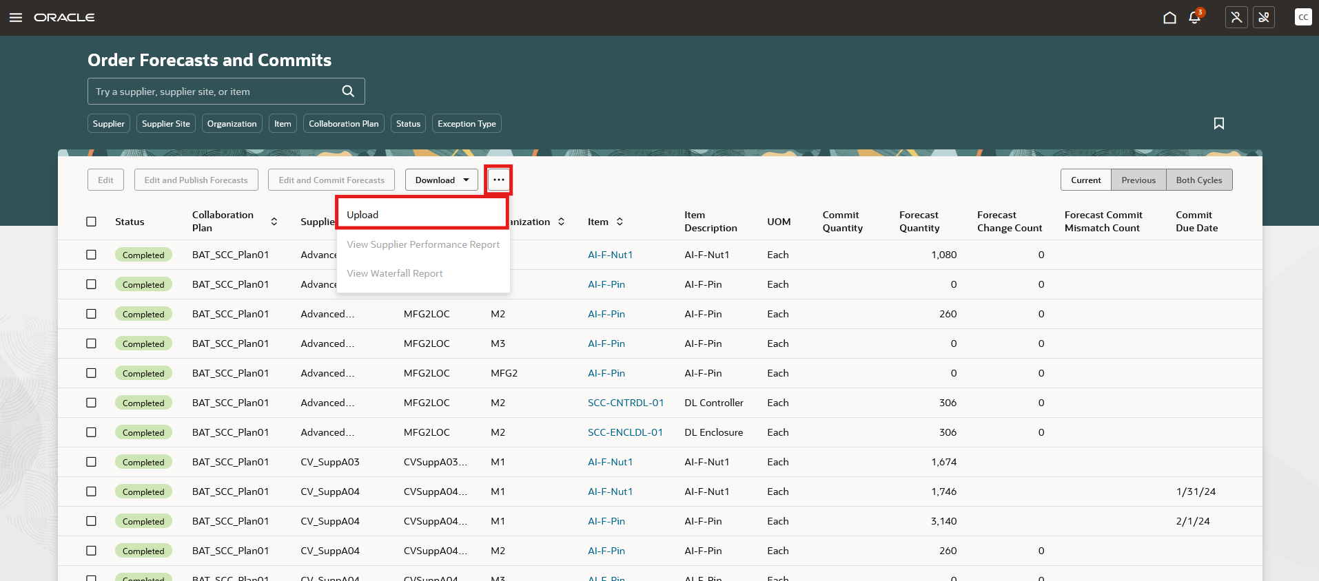Open the hamburger navigation menu
The width and height of the screenshot is (1319, 581).
[x=16, y=17]
